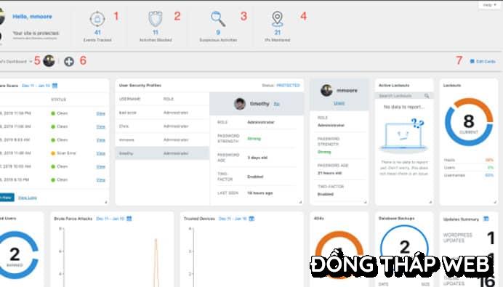Open calendar icon in Trusted Devices card

click(x=251, y=219)
